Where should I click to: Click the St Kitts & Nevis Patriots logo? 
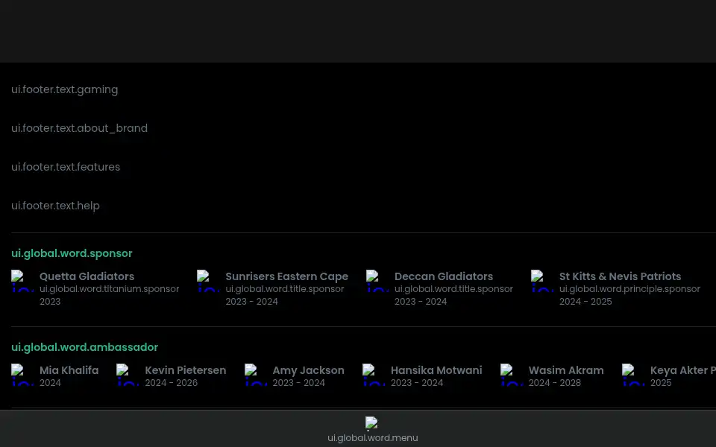(x=542, y=282)
